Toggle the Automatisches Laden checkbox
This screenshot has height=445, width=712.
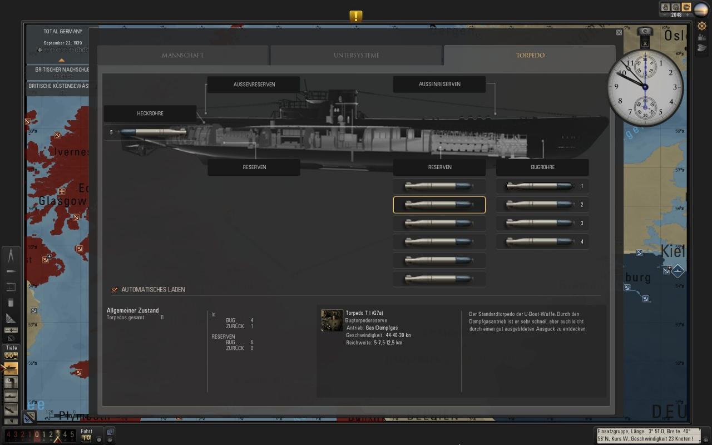click(x=115, y=290)
